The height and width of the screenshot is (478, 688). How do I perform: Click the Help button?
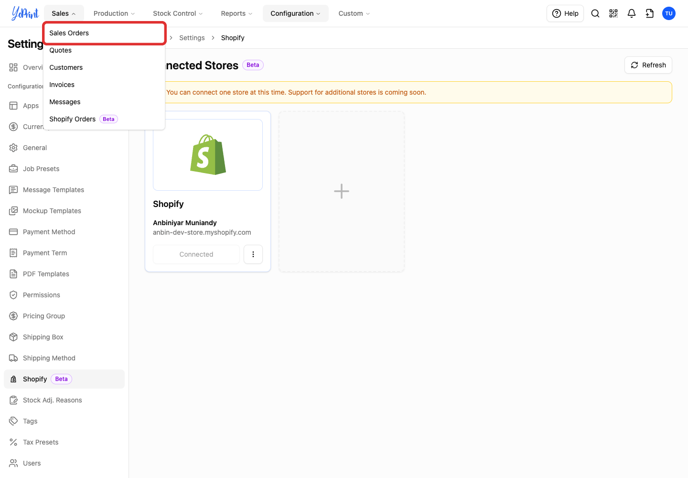[x=565, y=13]
